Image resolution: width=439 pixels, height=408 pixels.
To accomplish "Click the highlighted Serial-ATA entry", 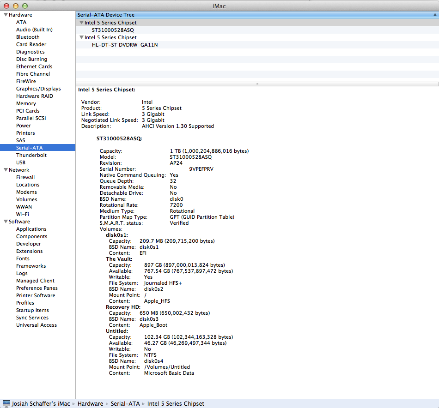I will point(37,148).
